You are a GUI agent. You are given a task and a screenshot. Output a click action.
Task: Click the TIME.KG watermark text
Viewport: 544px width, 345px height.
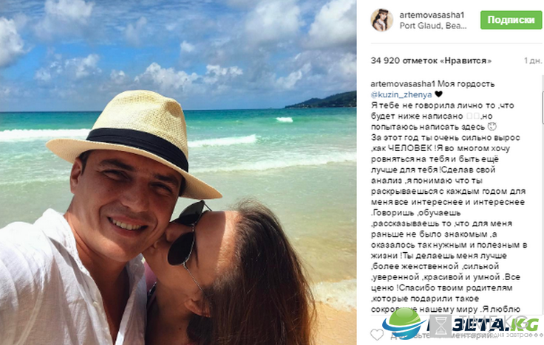tap(494, 324)
